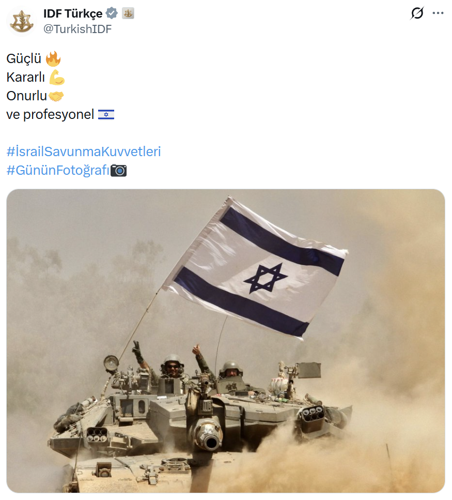Open hashtag #İsrailSavunmaKuvvetleri
The width and height of the screenshot is (452, 500).
(x=84, y=151)
